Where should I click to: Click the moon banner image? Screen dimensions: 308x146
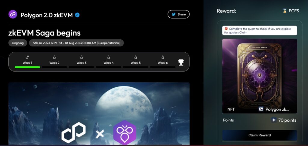(x=99, y=114)
